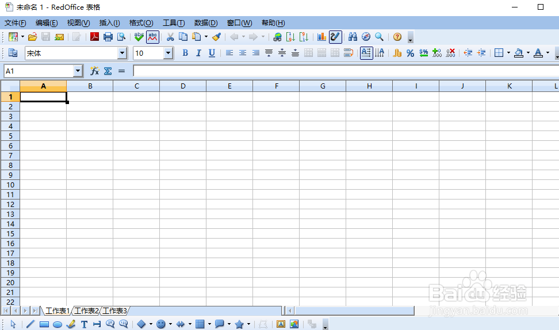Apply currency number format
The image size is (559, 330).
[x=397, y=53]
